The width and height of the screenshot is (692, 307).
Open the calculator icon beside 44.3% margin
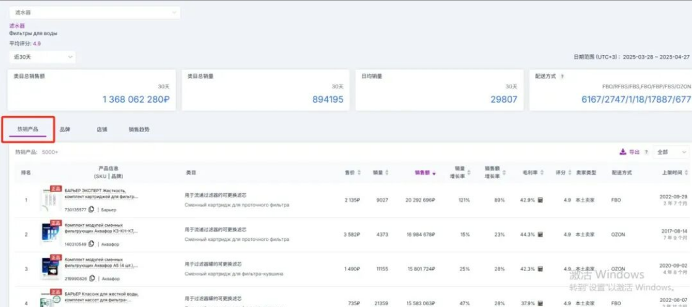[x=540, y=235]
